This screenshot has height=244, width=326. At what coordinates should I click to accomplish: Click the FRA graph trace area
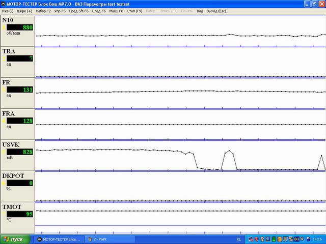tap(180, 125)
